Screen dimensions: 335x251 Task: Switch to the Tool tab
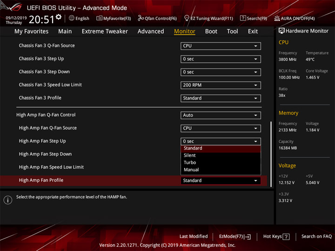(x=232, y=32)
